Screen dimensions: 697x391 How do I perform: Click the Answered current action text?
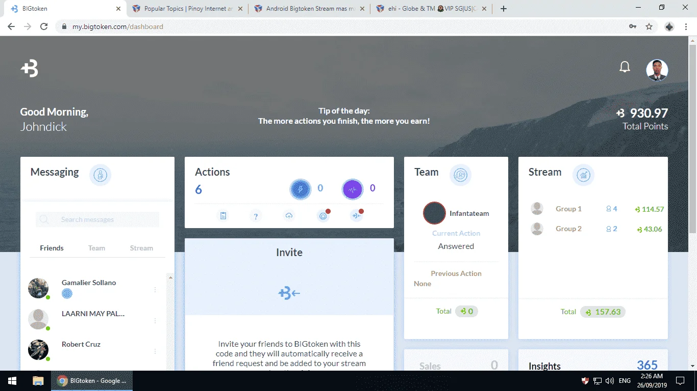[x=456, y=246]
